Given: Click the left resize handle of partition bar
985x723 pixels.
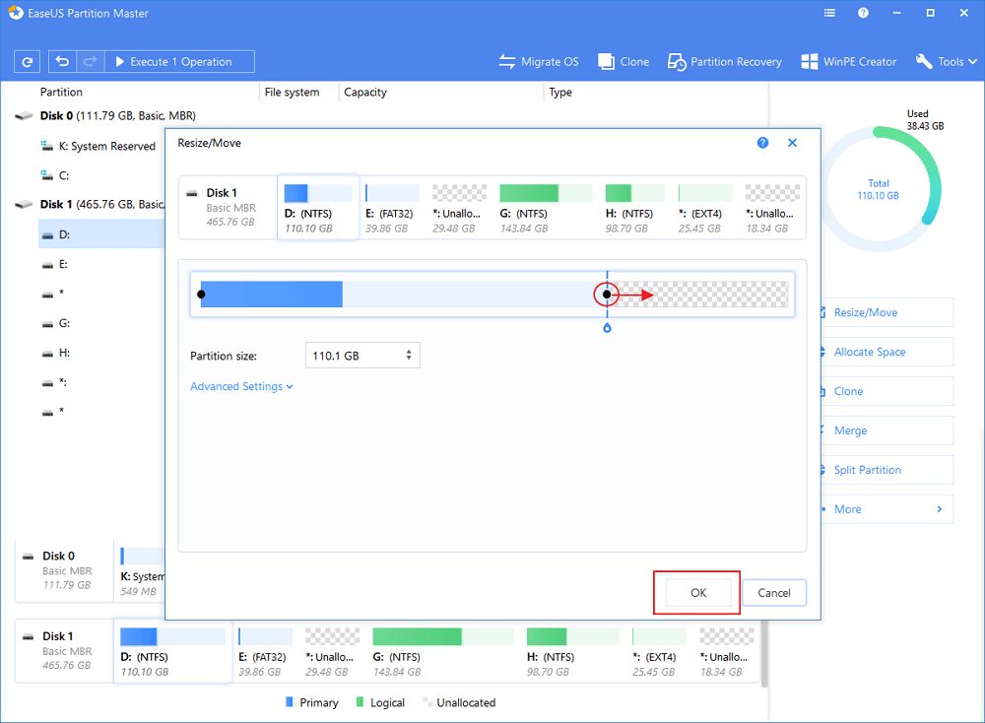Looking at the screenshot, I should point(201,294).
